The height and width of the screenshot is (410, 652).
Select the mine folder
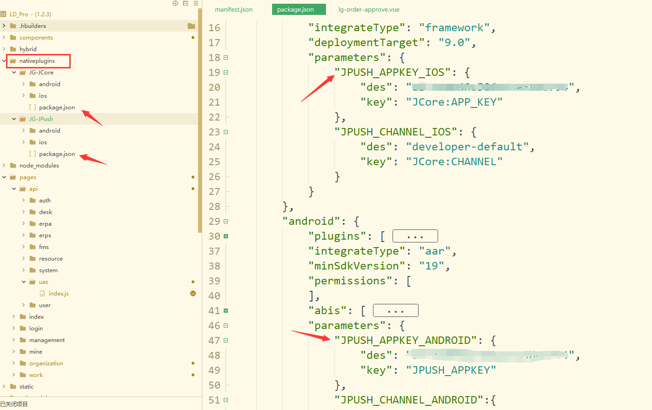pos(36,351)
